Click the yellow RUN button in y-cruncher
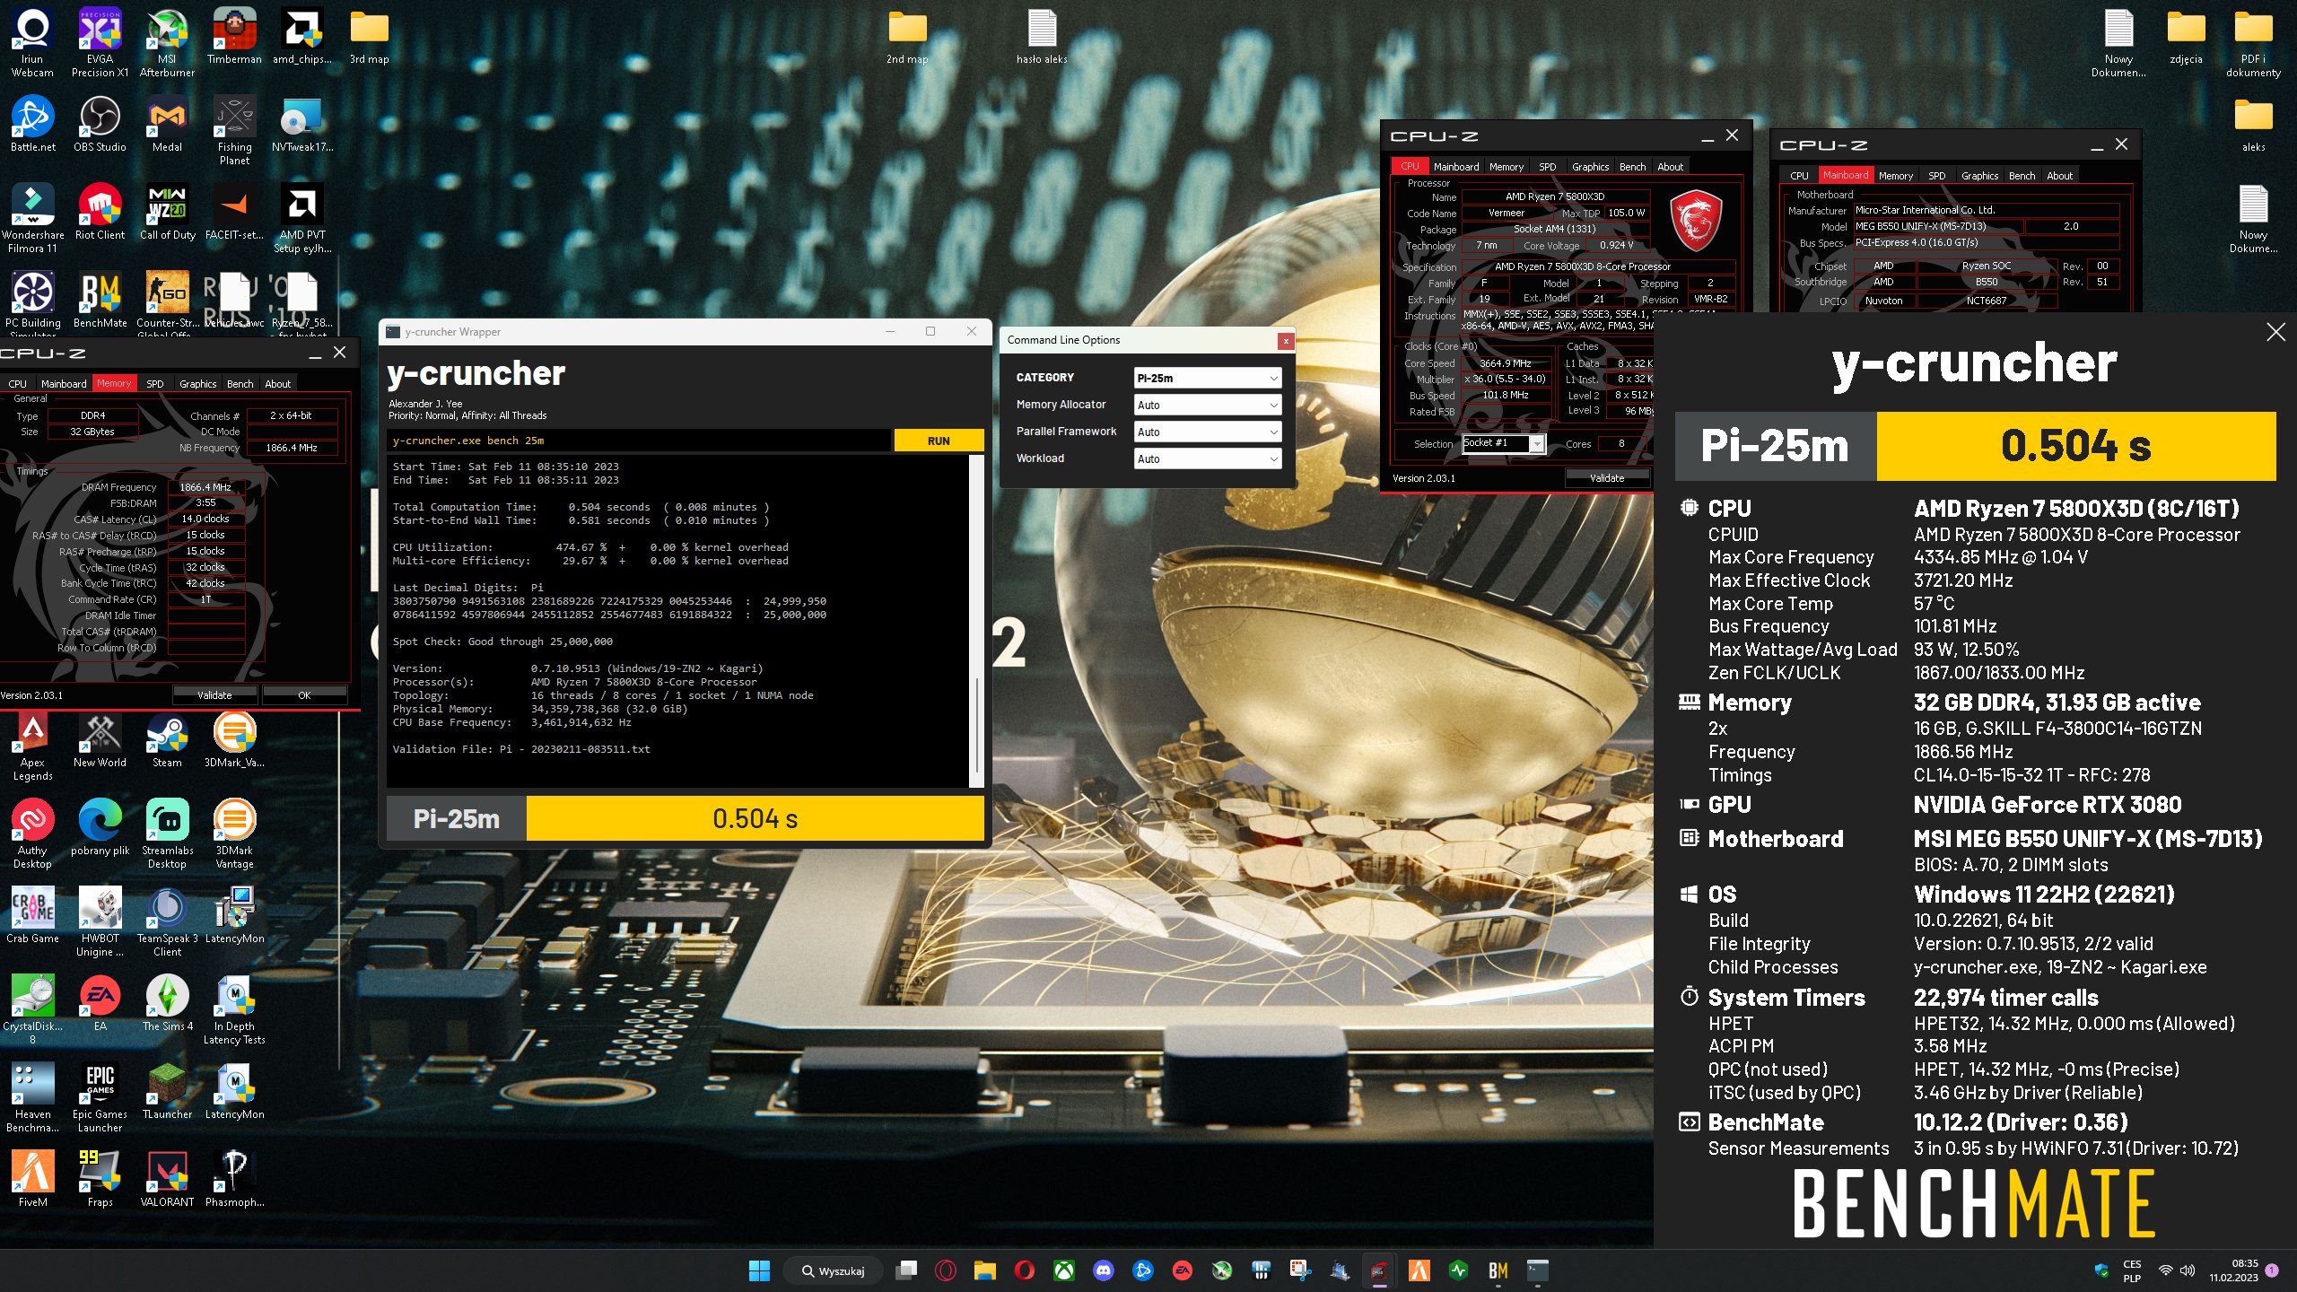 point(939,441)
